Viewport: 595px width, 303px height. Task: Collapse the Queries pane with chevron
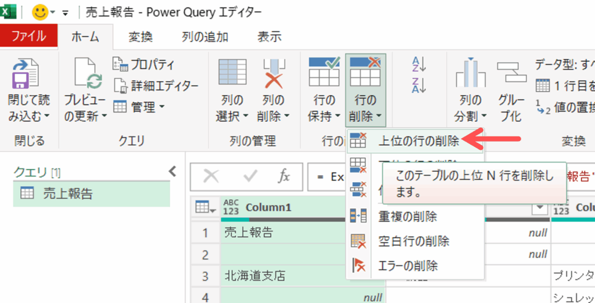[x=172, y=171]
